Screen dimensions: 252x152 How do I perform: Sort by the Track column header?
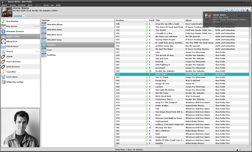point(152,20)
